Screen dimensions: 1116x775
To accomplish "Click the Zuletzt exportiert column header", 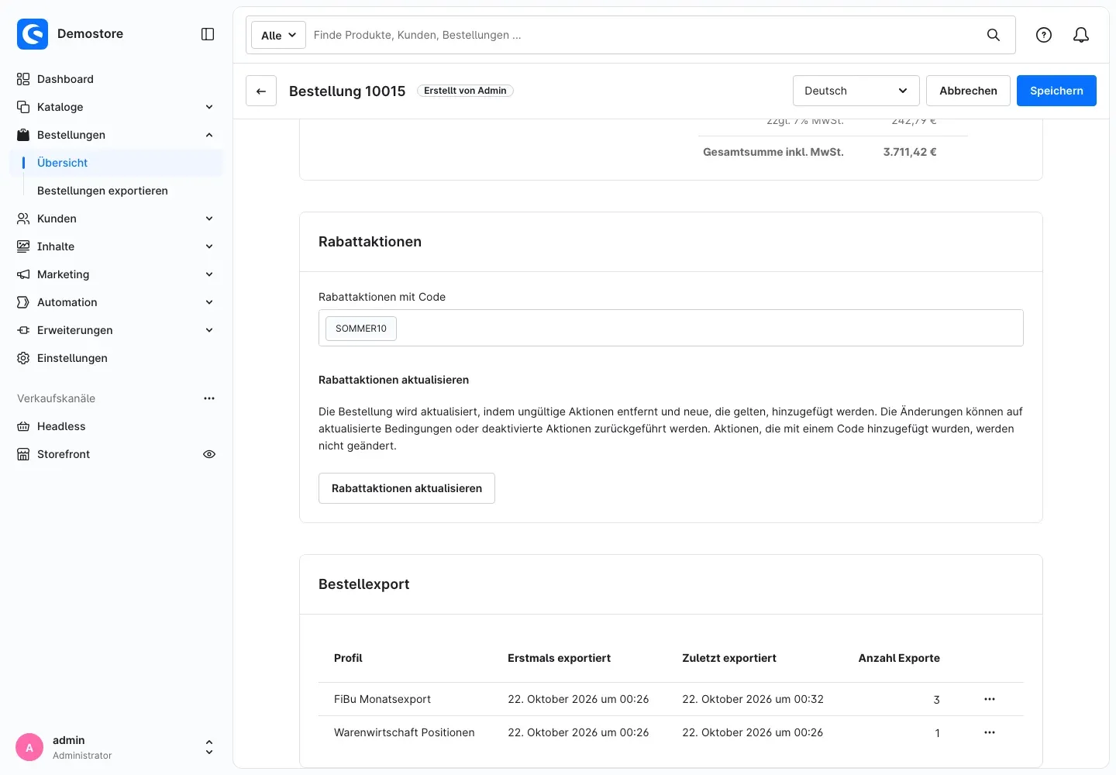I will coord(729,658).
